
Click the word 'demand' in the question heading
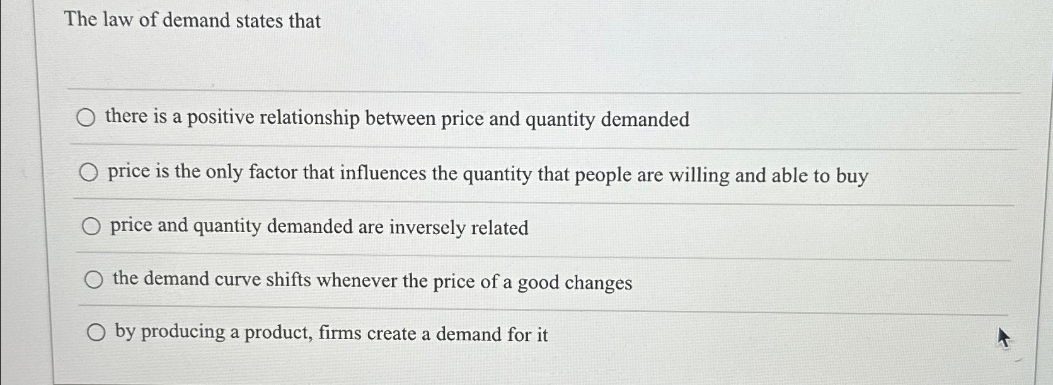pyautogui.click(x=196, y=20)
